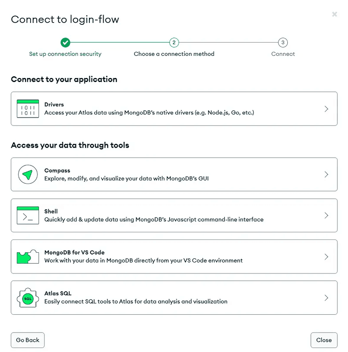Click the Shell terminal prompt icon
This screenshot has width=348, height=352.
pyautogui.click(x=28, y=215)
